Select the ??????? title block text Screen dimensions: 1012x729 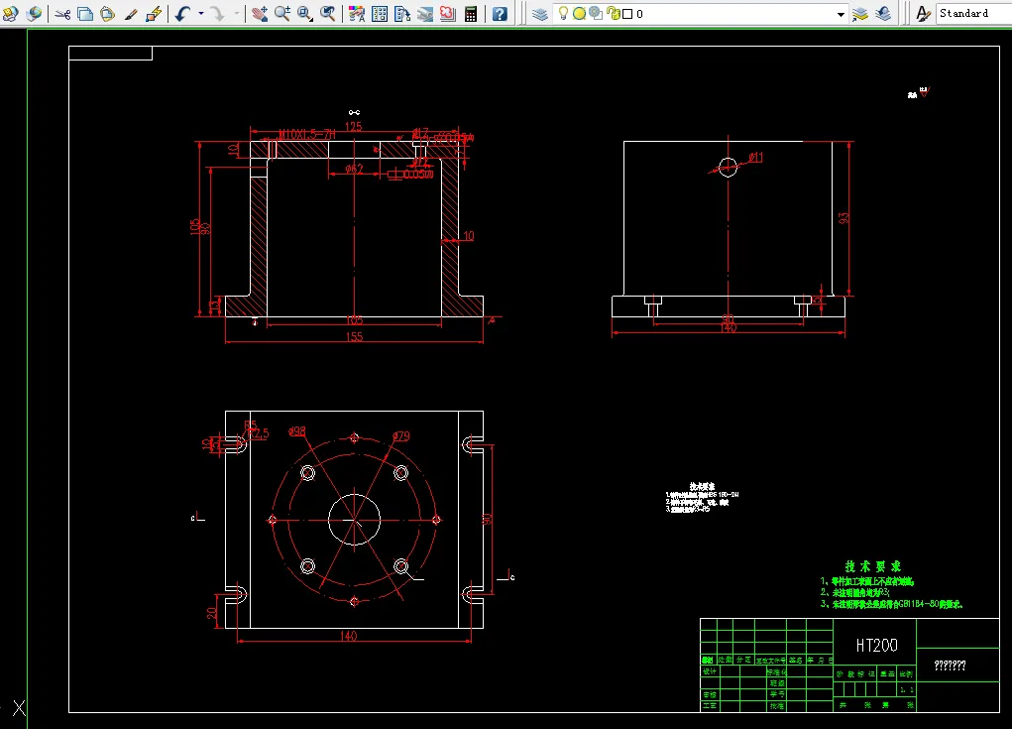tap(950, 666)
